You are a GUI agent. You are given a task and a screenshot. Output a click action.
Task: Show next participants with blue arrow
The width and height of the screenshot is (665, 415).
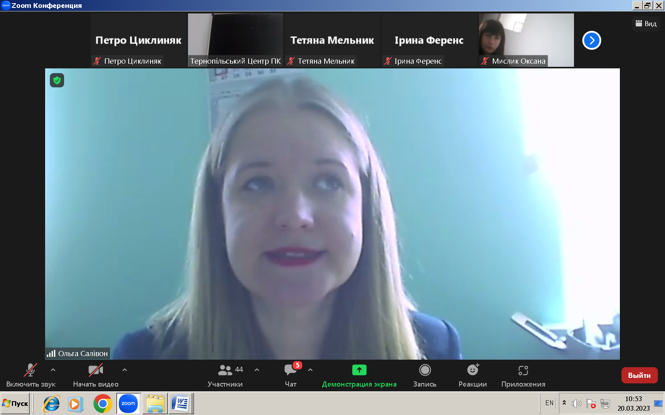(x=592, y=40)
